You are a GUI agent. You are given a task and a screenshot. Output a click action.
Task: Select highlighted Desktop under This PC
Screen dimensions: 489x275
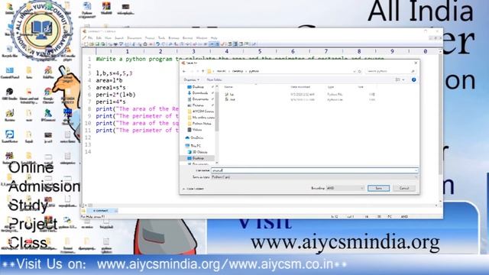(x=197, y=158)
